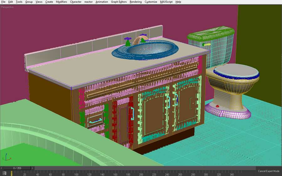Open the Edit menu
This screenshot has width=282, height=176.
pos(11,2)
